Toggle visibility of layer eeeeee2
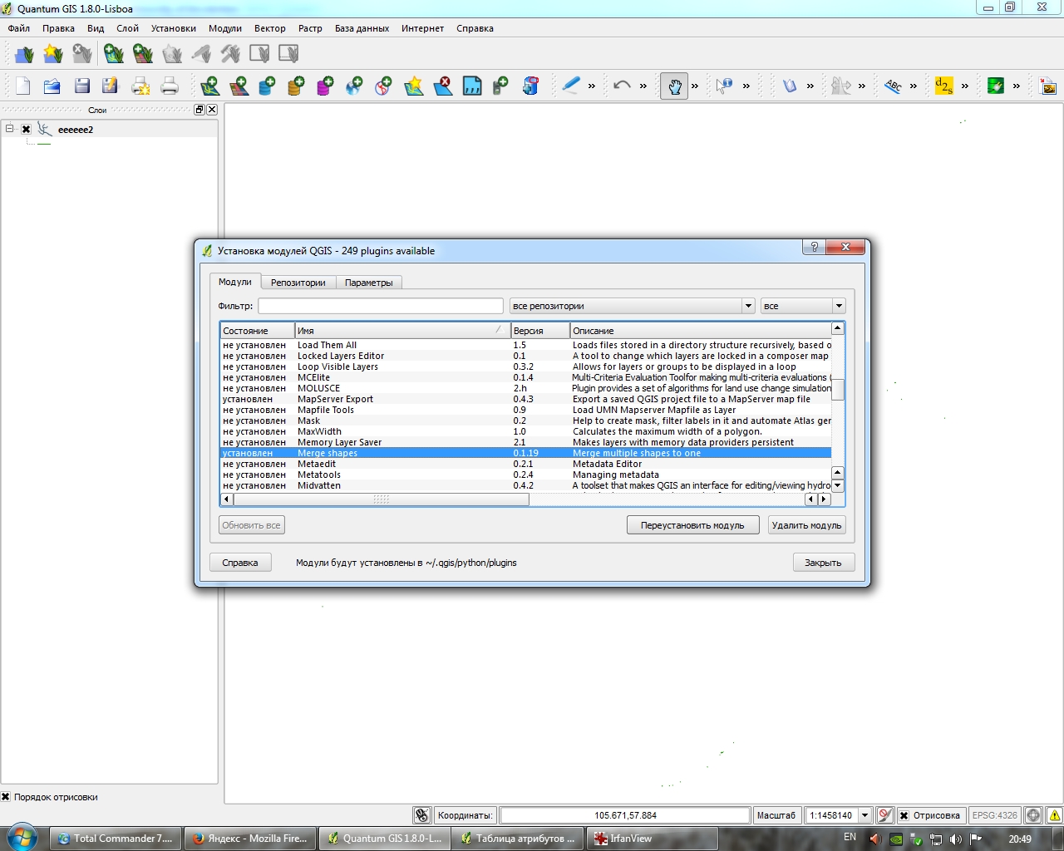This screenshot has width=1064, height=851. coord(27,130)
